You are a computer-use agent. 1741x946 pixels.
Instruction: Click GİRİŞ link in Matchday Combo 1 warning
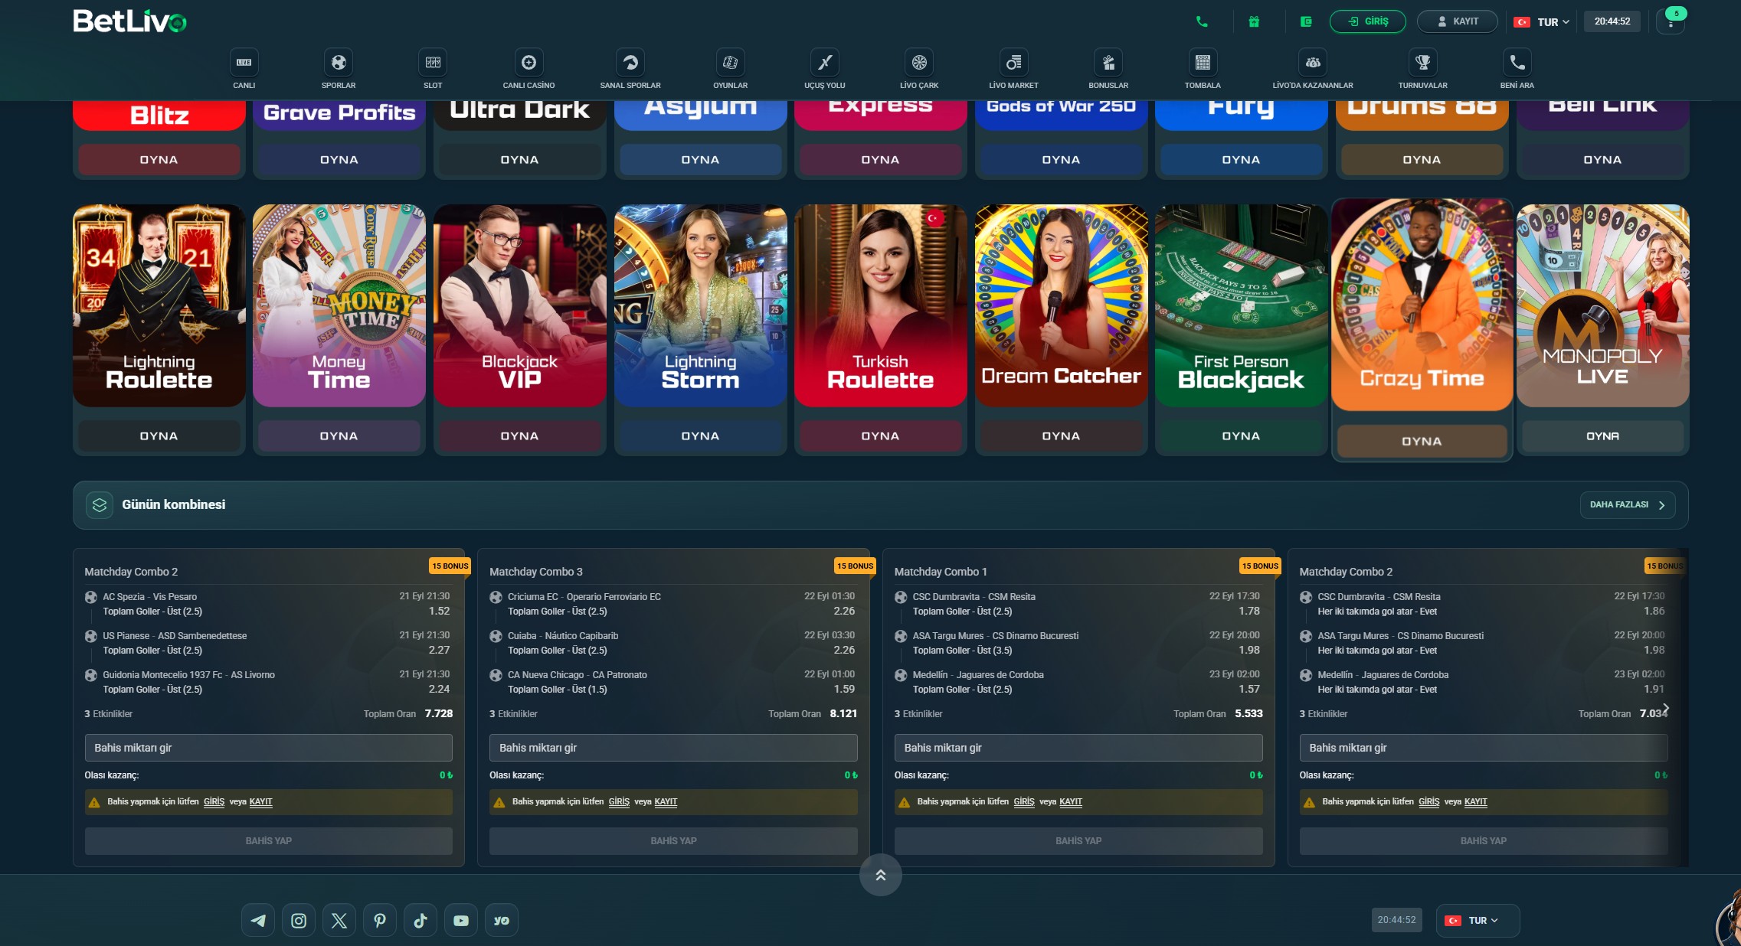1024,802
